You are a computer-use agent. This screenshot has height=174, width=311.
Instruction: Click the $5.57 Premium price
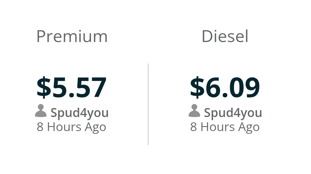72,87
